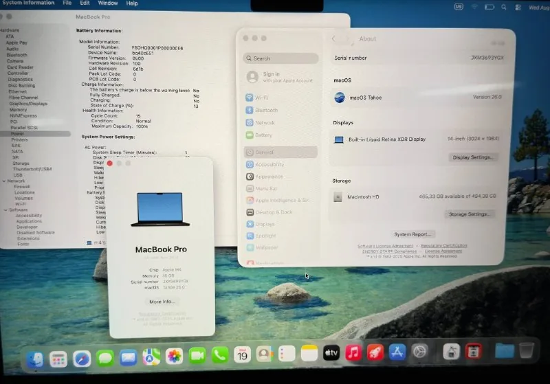
Task: Click the Storage Settings button
Action: [x=470, y=214]
